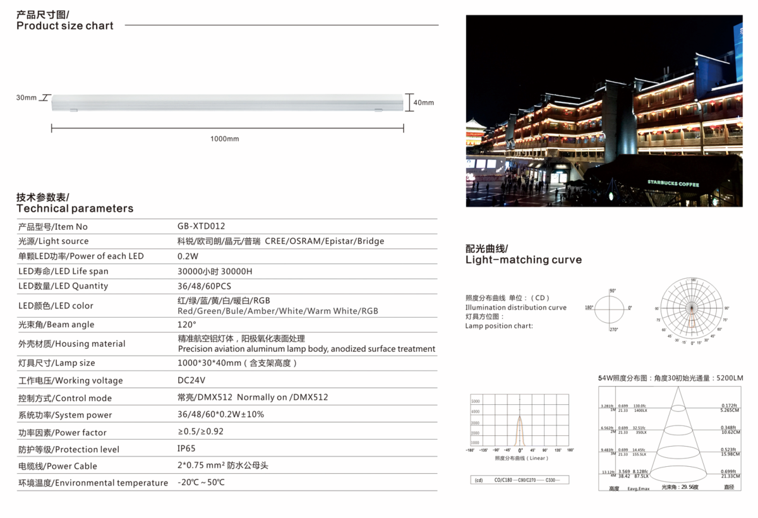The width and height of the screenshot is (758, 518).
Task: Click the "照度分布曲线 (Linear)" caption
Action: pyautogui.click(x=520, y=457)
